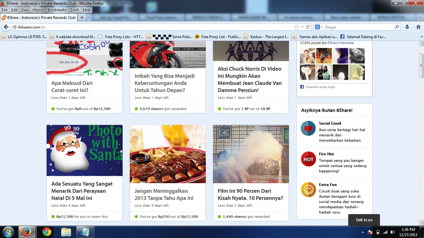Viewport: 424px width, 238px height.
Task: Bookmark this page with the star icon
Action: pos(296,27)
